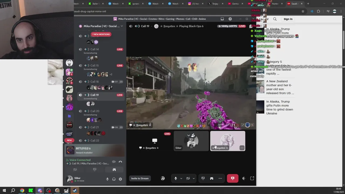Toggle camera in call control bar
This screenshot has height=194, width=345.
click(x=188, y=178)
